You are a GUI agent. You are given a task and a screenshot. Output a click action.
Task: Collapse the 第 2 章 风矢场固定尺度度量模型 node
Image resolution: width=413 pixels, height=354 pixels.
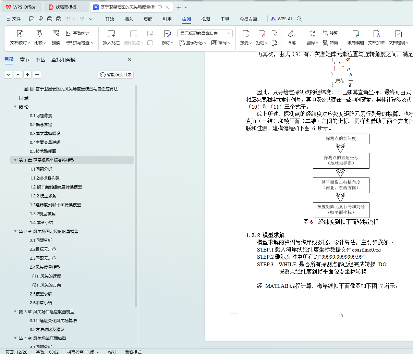point(15,231)
